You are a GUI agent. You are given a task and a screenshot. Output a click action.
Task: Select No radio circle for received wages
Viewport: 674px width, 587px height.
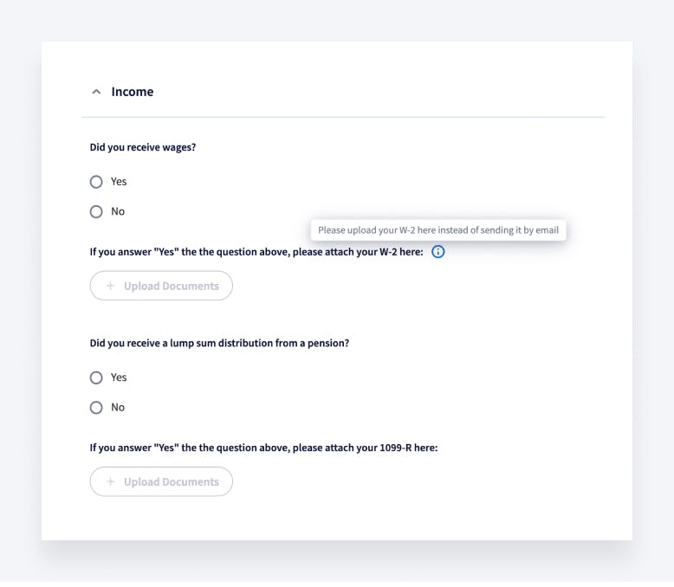(96, 211)
